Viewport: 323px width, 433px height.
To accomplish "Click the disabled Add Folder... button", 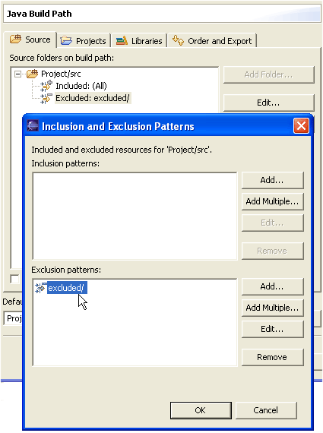I will tap(268, 74).
